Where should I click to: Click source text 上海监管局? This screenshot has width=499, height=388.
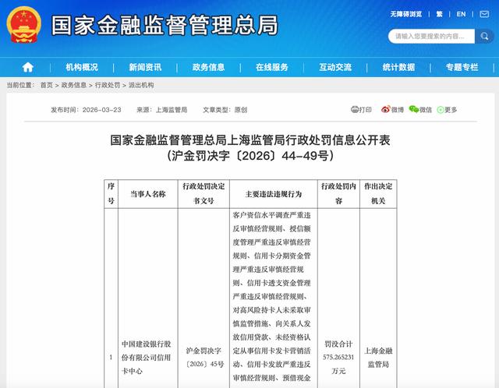point(172,110)
